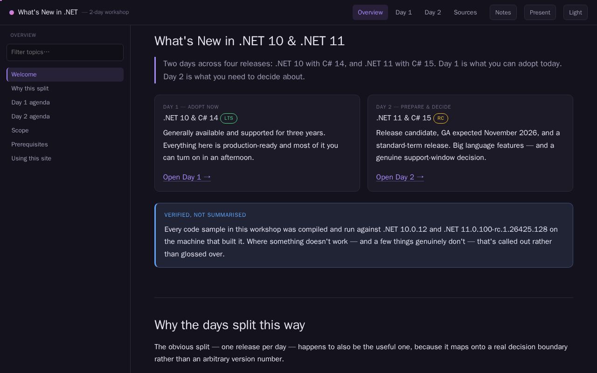Switch to the Day 2 tab
Screen dimensions: 597x373
click(433, 13)
